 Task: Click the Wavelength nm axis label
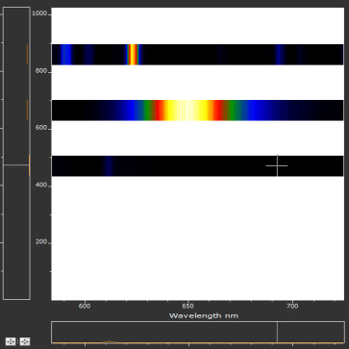(204, 315)
